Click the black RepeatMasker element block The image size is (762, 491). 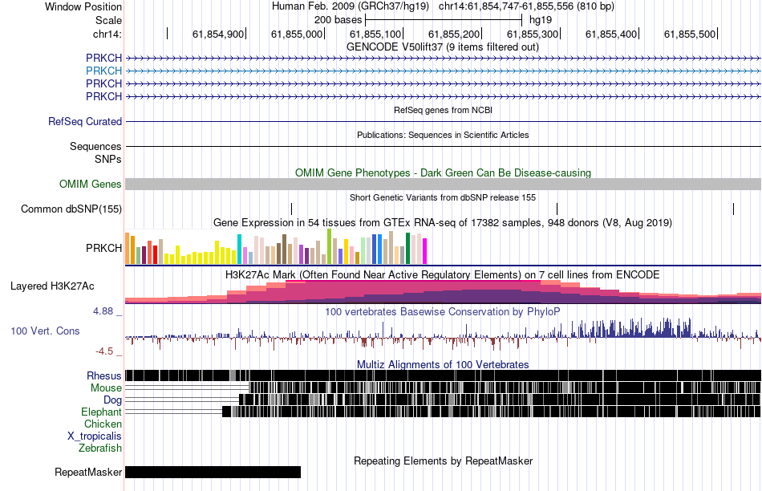[213, 472]
